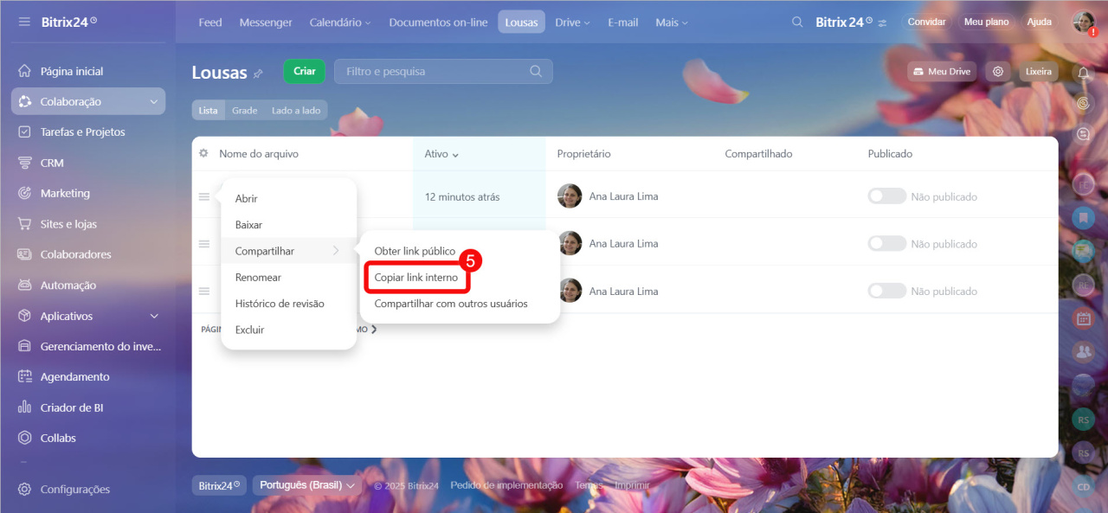The width and height of the screenshot is (1108, 513).
Task: Click the bookmark icon in right rail
Action: [1083, 217]
